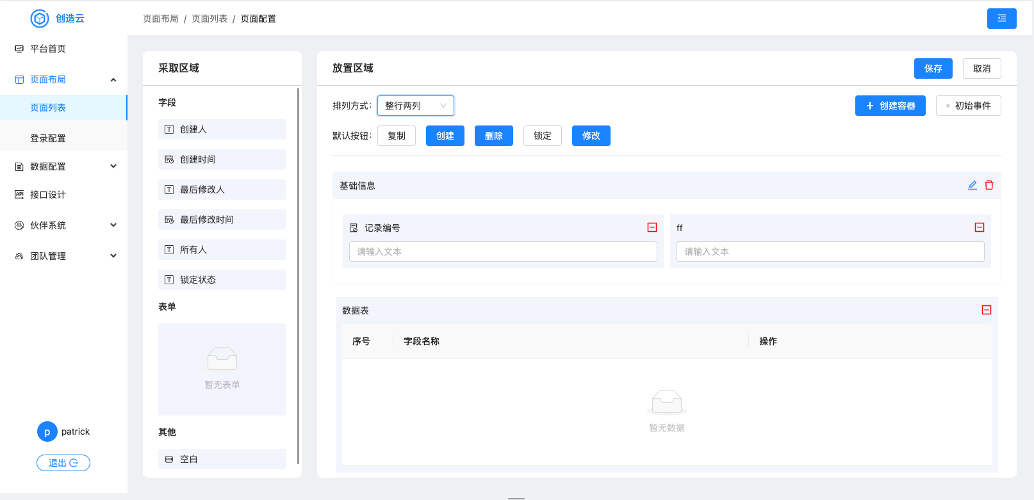The width and height of the screenshot is (1034, 500).
Task: Open 接口设计 menu item
Action: tap(63, 195)
